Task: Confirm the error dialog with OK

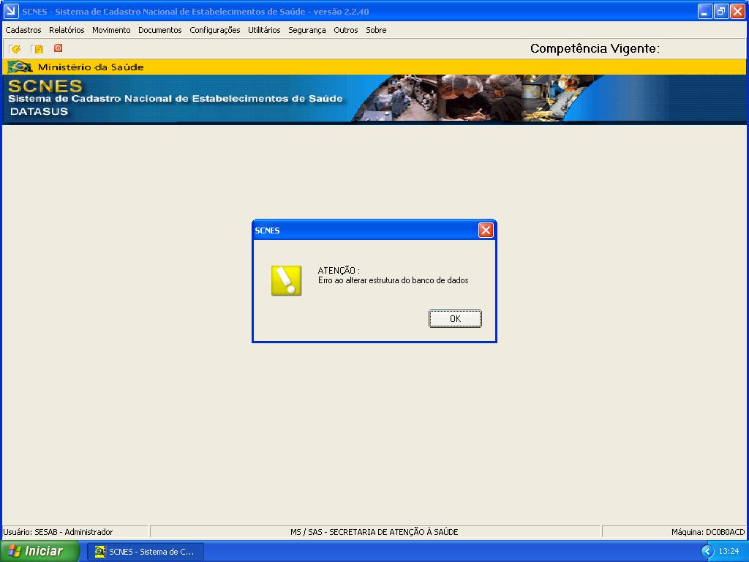Action: coord(455,319)
